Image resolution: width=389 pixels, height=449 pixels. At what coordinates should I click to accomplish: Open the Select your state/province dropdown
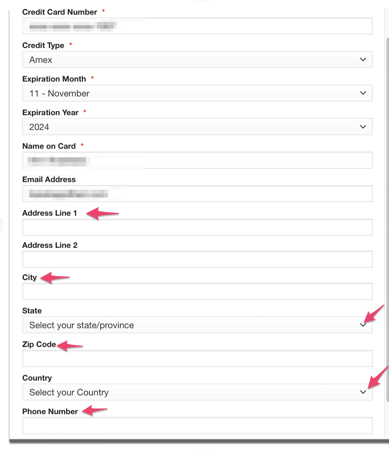pyautogui.click(x=197, y=325)
